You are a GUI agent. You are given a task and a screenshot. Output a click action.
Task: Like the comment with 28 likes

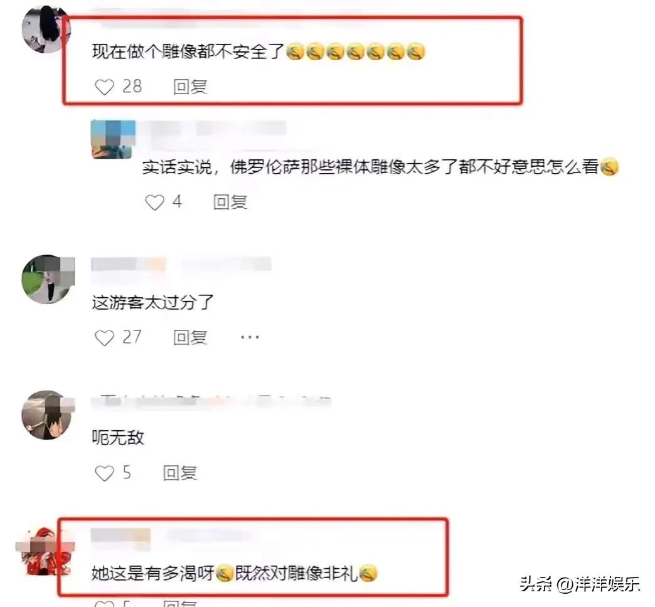coord(104,87)
